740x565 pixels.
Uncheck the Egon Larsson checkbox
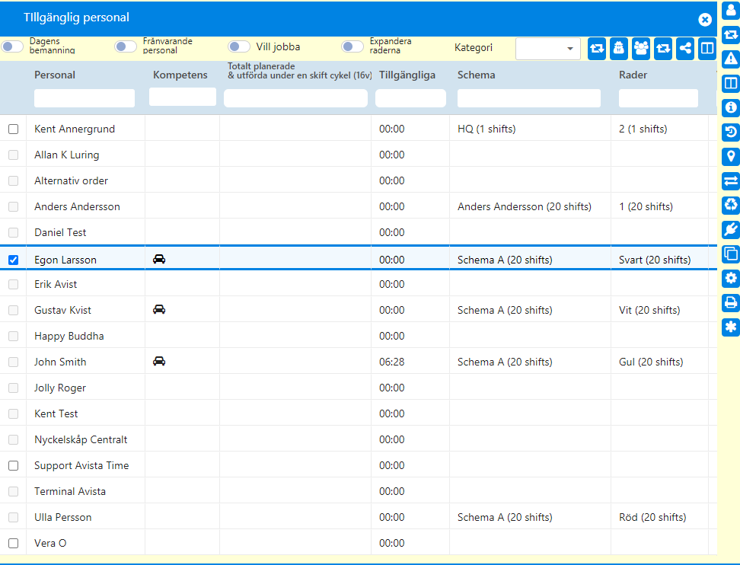pyautogui.click(x=13, y=260)
